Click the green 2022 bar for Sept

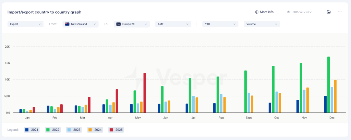[245, 92]
